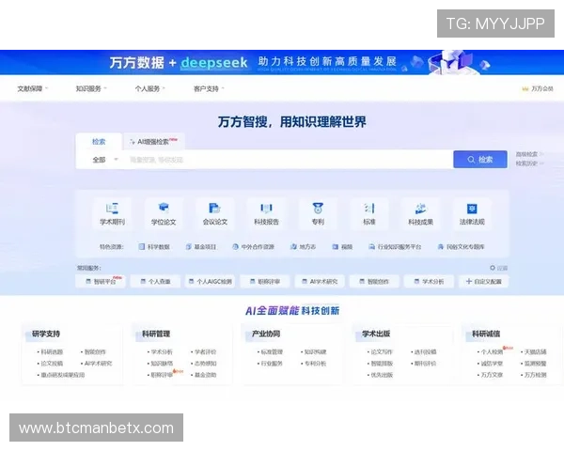Open the 知识脉络 link under 科研管理
This screenshot has width=564, height=451.
tap(162, 364)
